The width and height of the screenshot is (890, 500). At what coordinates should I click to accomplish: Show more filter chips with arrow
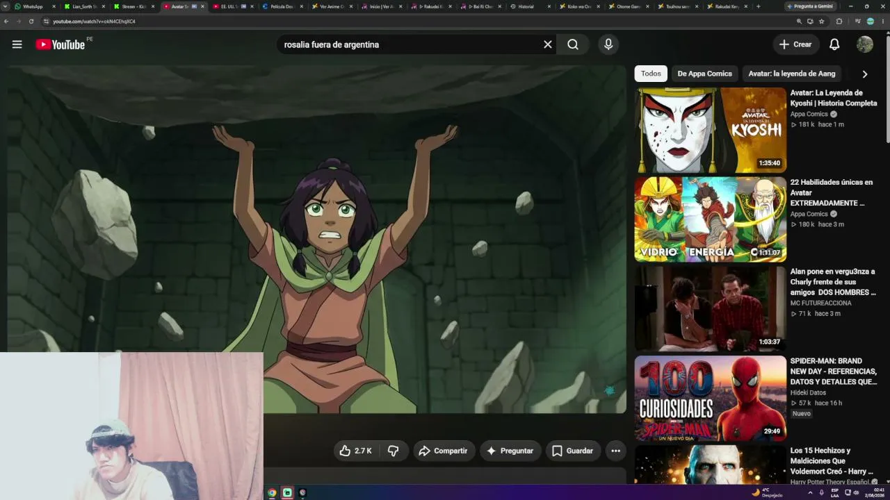click(865, 74)
